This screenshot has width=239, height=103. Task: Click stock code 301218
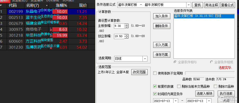pyautogui.click(x=16, y=35)
